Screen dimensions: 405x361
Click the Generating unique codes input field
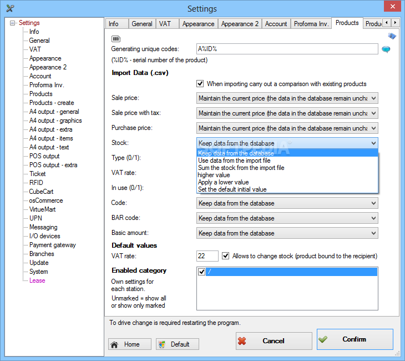[x=287, y=49]
